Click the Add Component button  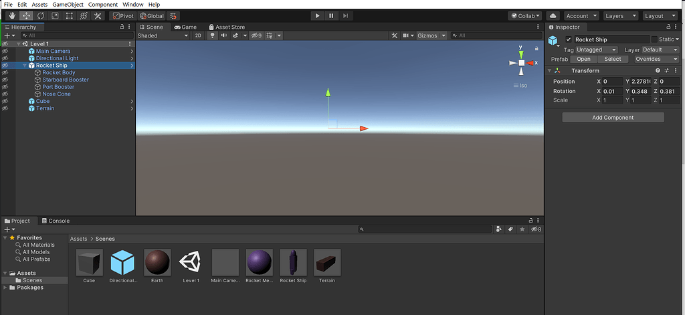point(613,118)
